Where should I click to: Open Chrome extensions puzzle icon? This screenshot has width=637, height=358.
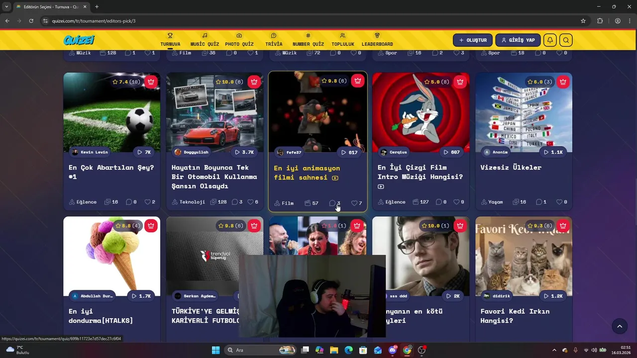[x=600, y=21]
